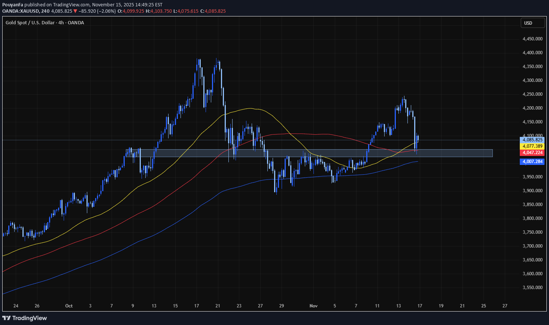
Task: Click the date 24 at time axis start
Action: coord(16,306)
